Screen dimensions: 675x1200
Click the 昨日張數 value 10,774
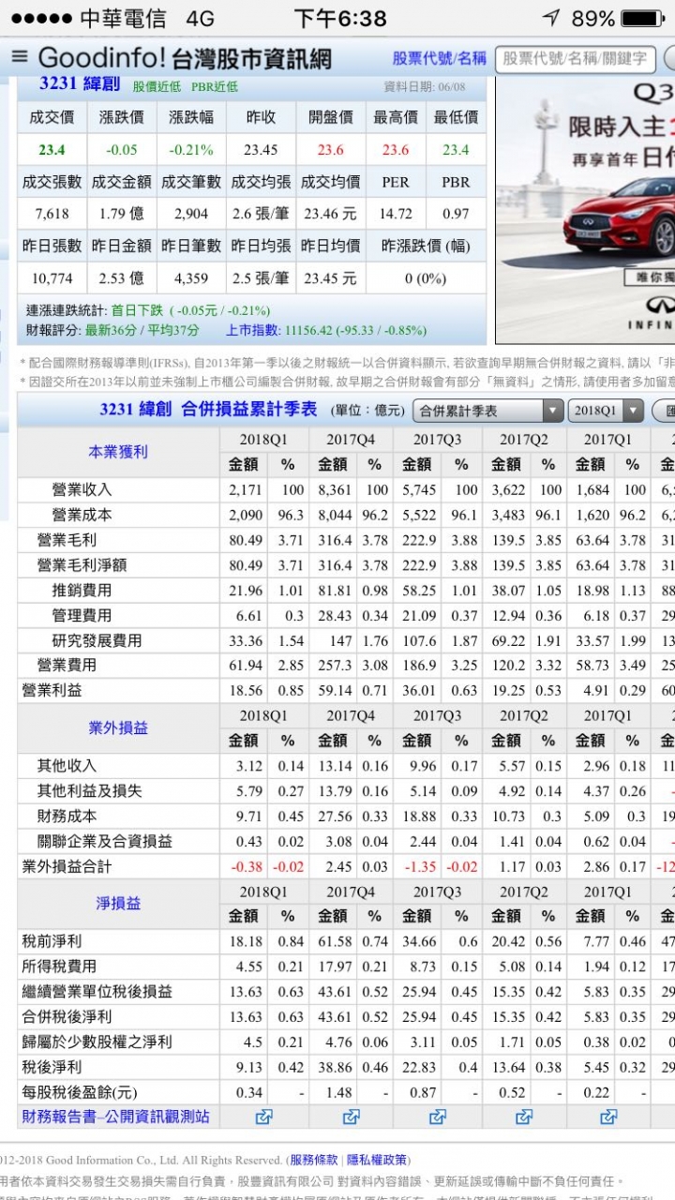click(52, 278)
